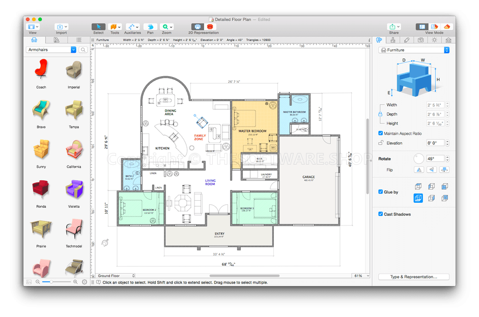Open the Zoom toolbar dropdown
This screenshot has height=317, width=479.
pyautogui.click(x=166, y=27)
